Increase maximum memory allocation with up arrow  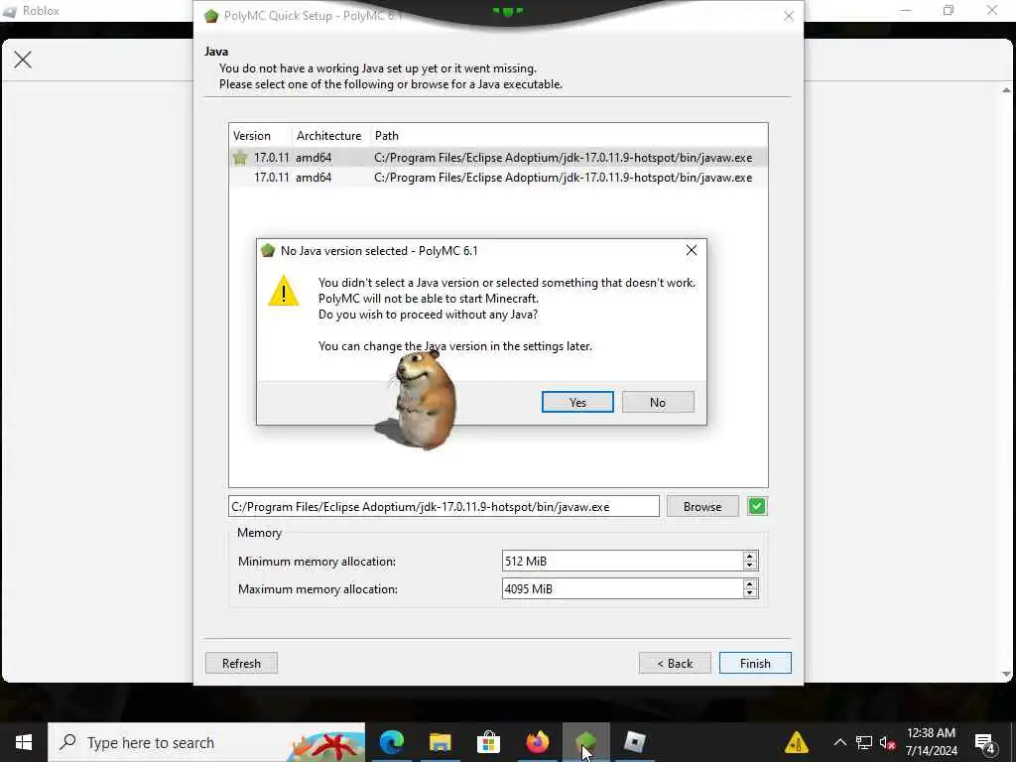coord(750,583)
